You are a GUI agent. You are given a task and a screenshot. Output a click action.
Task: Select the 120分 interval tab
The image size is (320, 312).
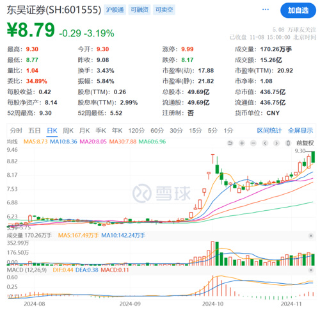136,131
